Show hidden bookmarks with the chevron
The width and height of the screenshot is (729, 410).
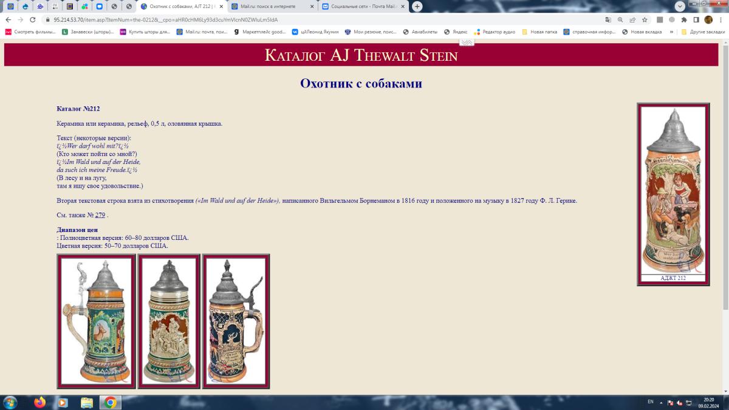(x=672, y=32)
